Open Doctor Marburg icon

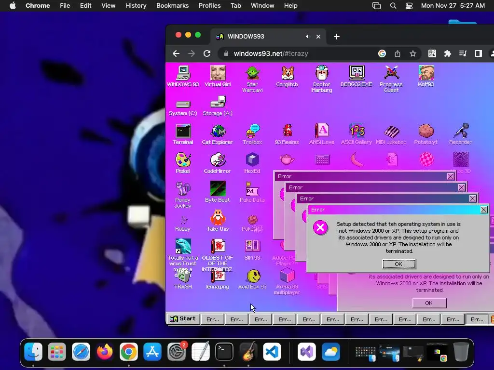322,79
